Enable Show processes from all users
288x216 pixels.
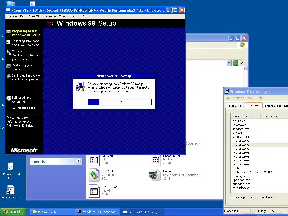point(232,197)
